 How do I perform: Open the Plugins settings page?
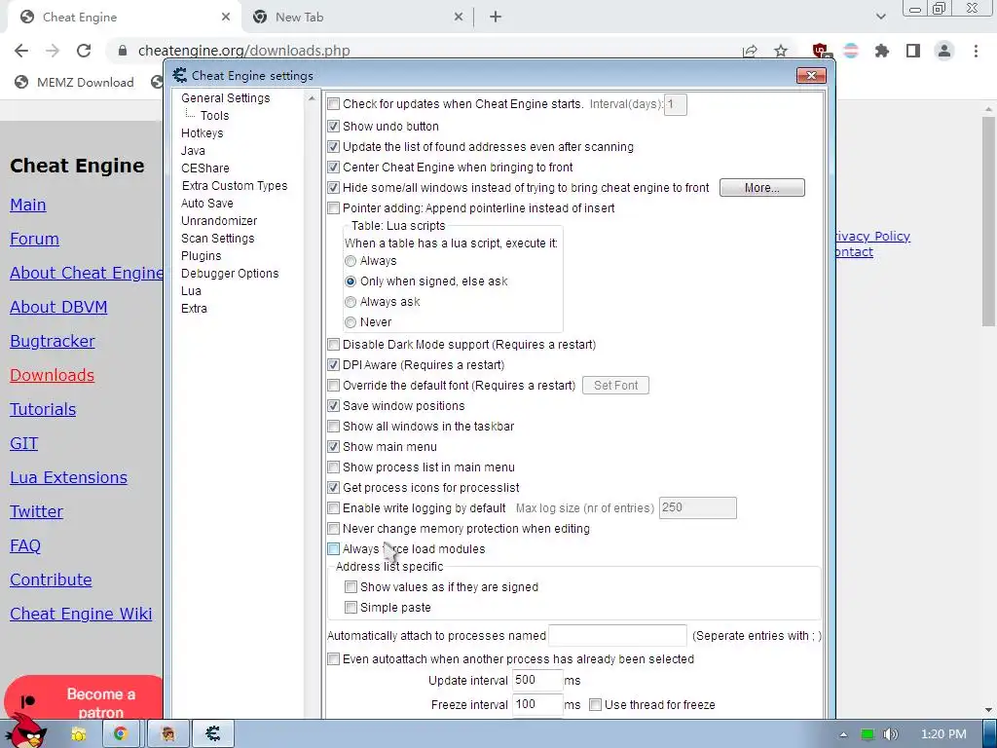click(201, 256)
